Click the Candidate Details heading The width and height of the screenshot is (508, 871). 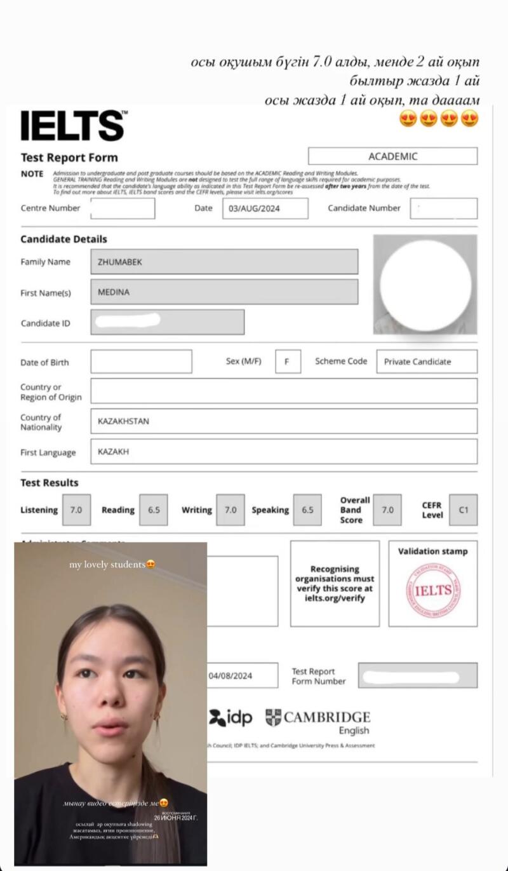tap(63, 240)
